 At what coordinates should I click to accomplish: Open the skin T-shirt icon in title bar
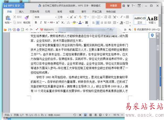click(128, 6)
